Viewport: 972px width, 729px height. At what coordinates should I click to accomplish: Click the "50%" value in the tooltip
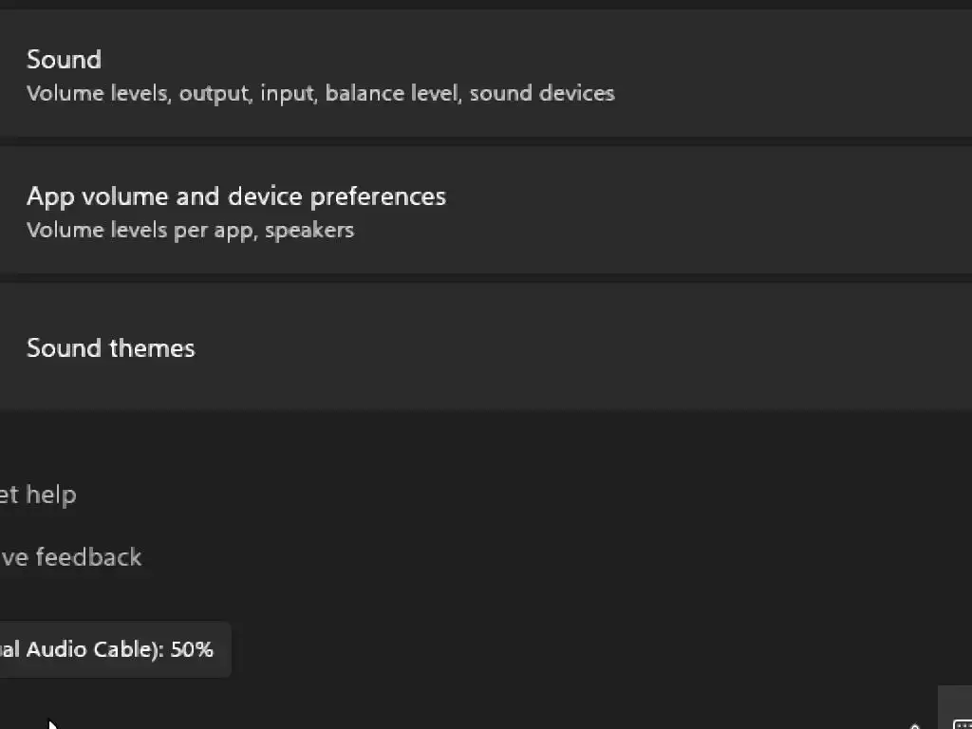click(192, 650)
